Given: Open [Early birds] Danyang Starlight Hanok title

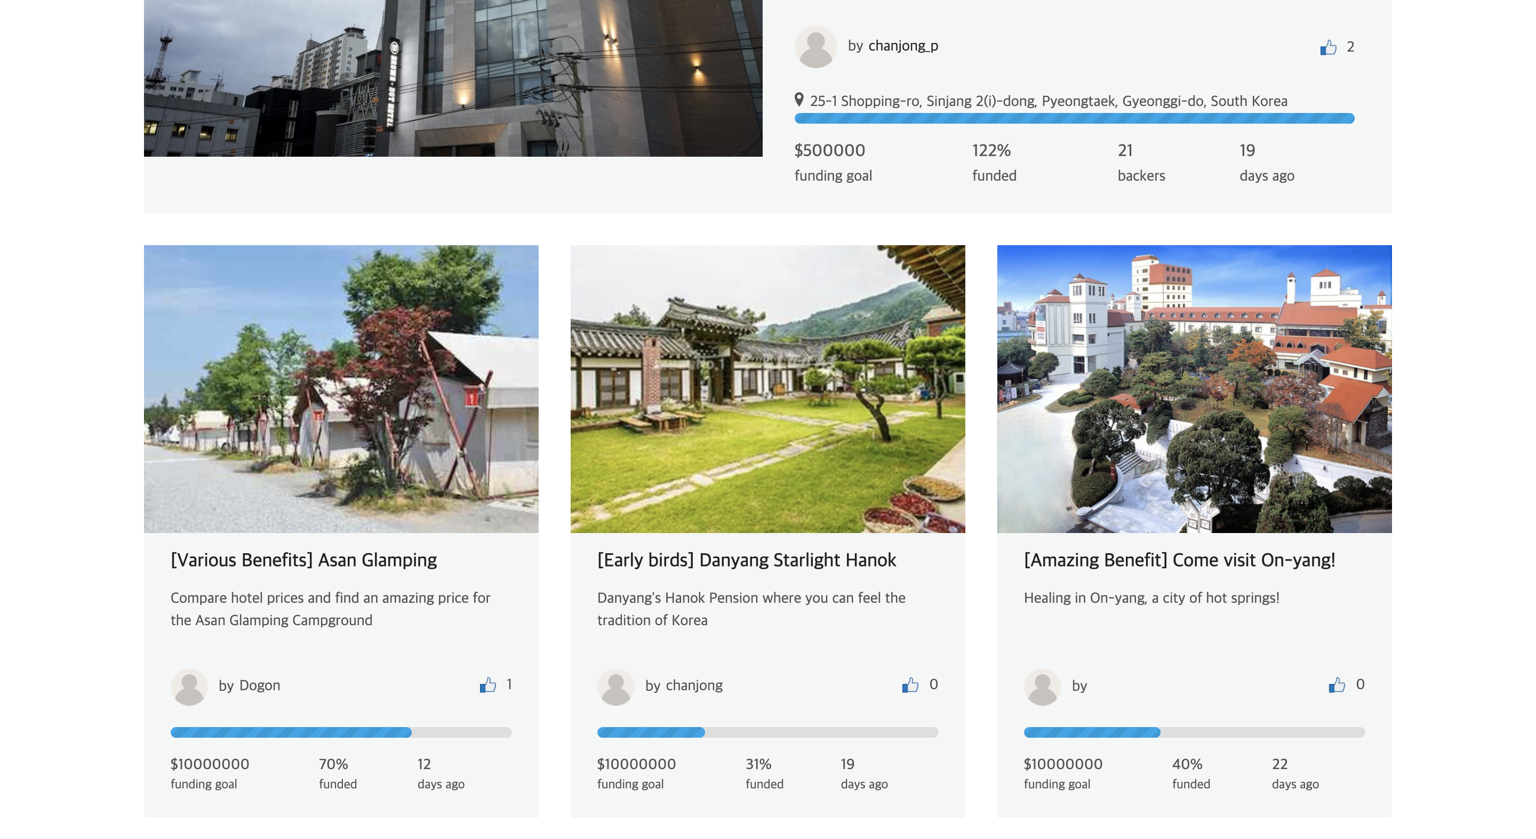Looking at the screenshot, I should pyautogui.click(x=747, y=560).
